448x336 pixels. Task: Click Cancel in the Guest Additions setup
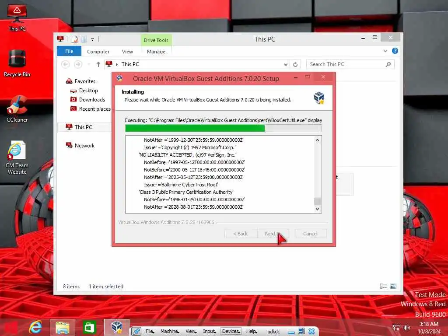[x=310, y=234]
